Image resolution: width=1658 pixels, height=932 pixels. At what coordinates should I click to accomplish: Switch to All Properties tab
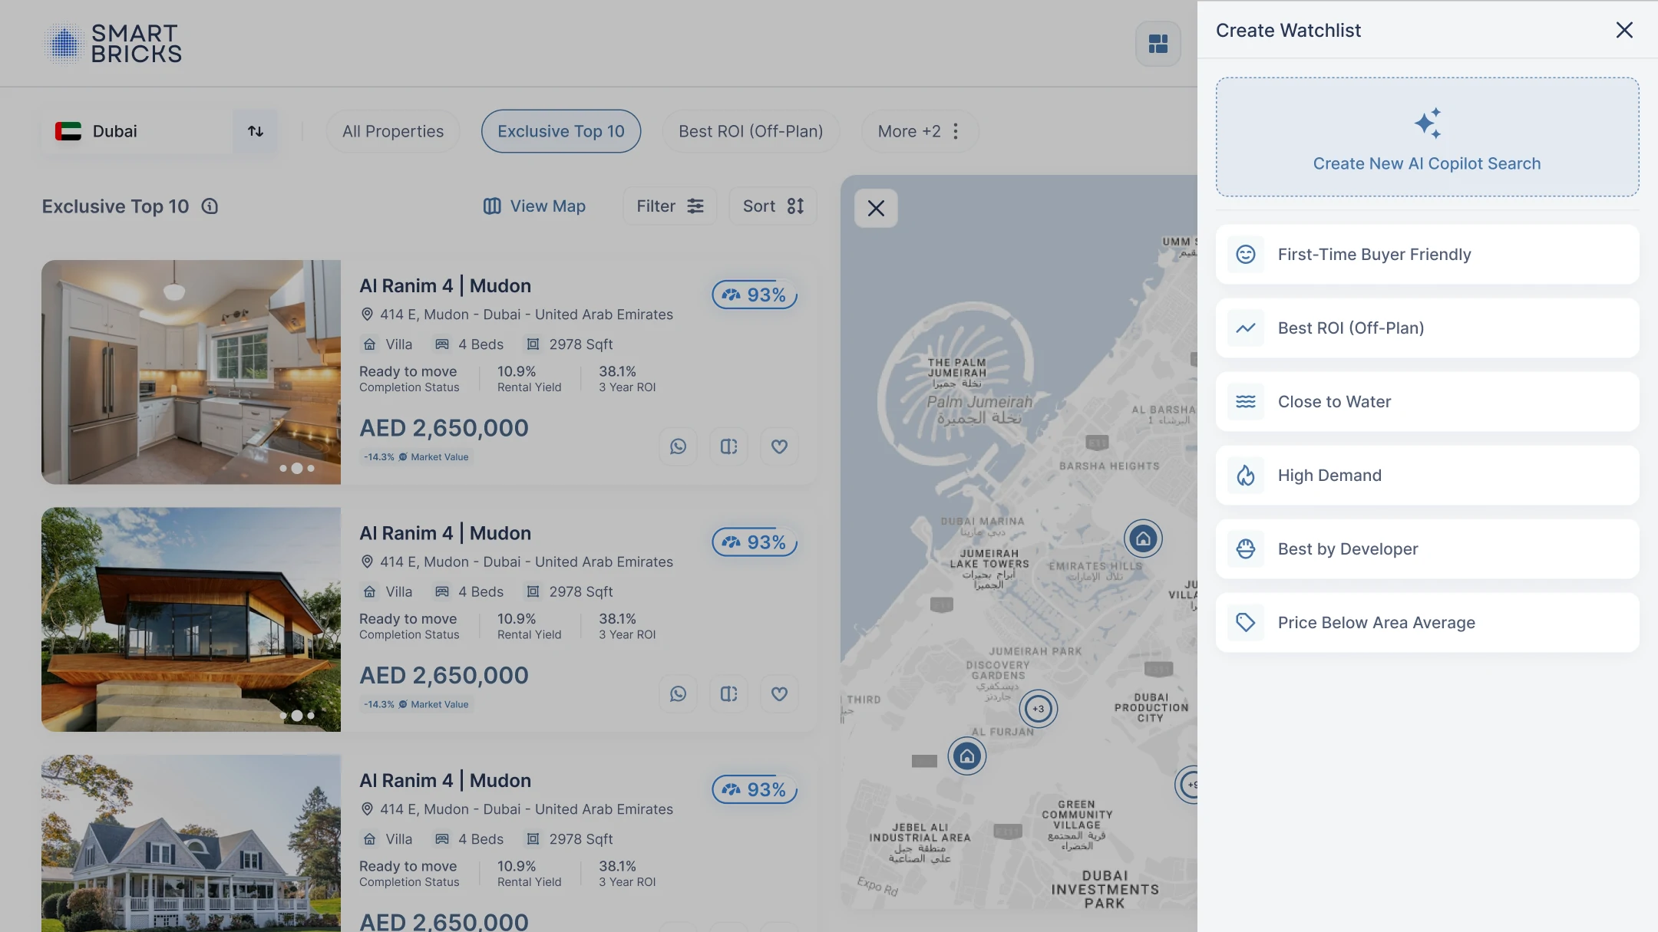393,131
